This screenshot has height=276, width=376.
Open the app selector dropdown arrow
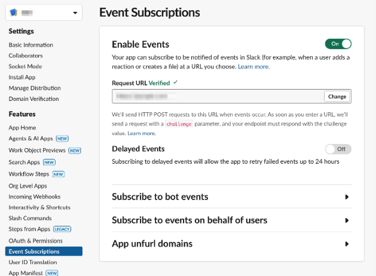point(75,13)
